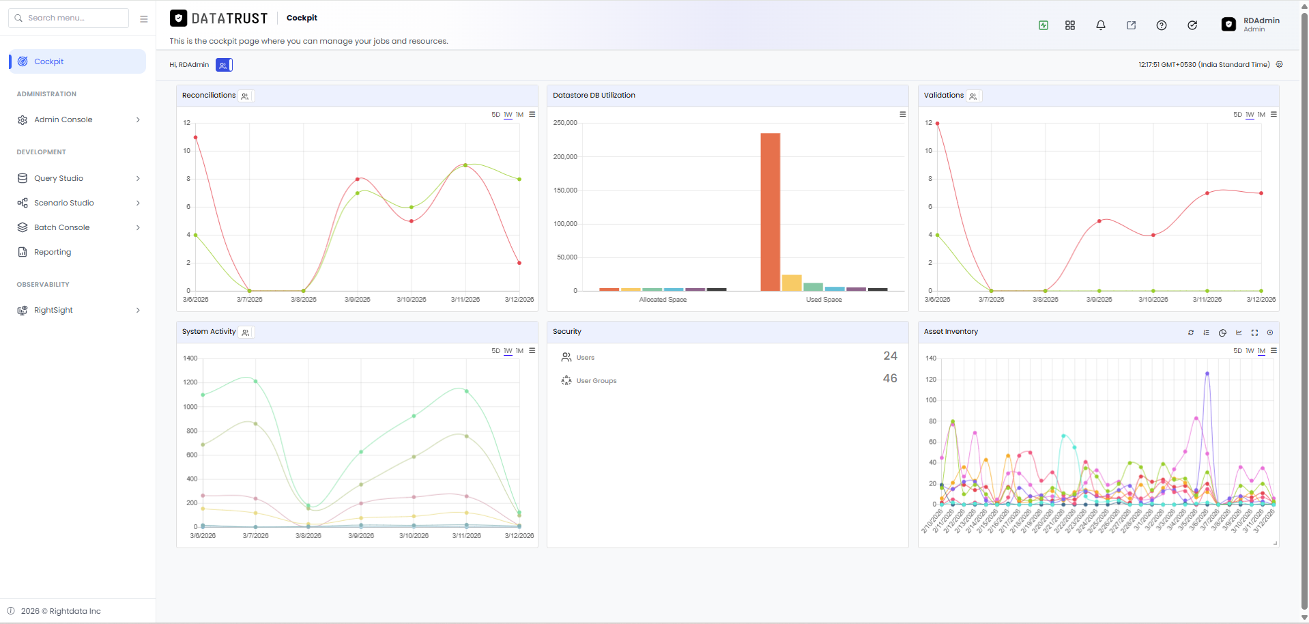Image resolution: width=1309 pixels, height=624 pixels.
Task: Click the RDAdmin username text
Action: (1261, 20)
